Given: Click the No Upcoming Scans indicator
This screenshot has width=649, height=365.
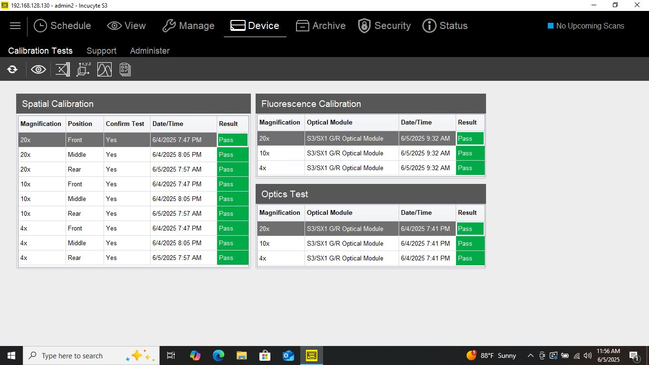Looking at the screenshot, I should point(586,26).
